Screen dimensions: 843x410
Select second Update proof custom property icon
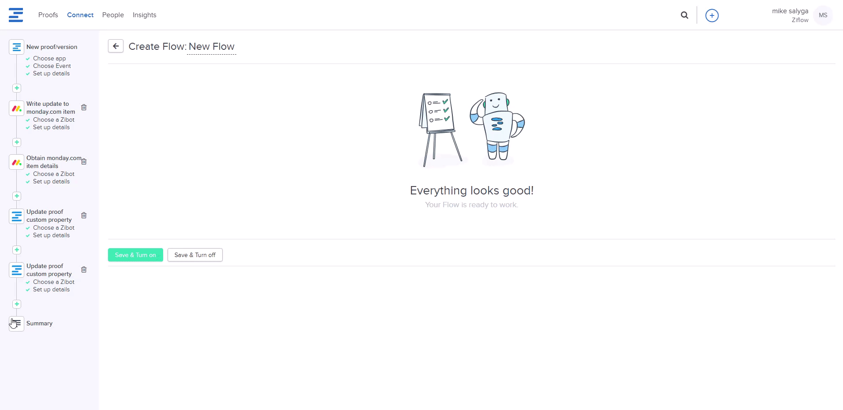click(17, 270)
